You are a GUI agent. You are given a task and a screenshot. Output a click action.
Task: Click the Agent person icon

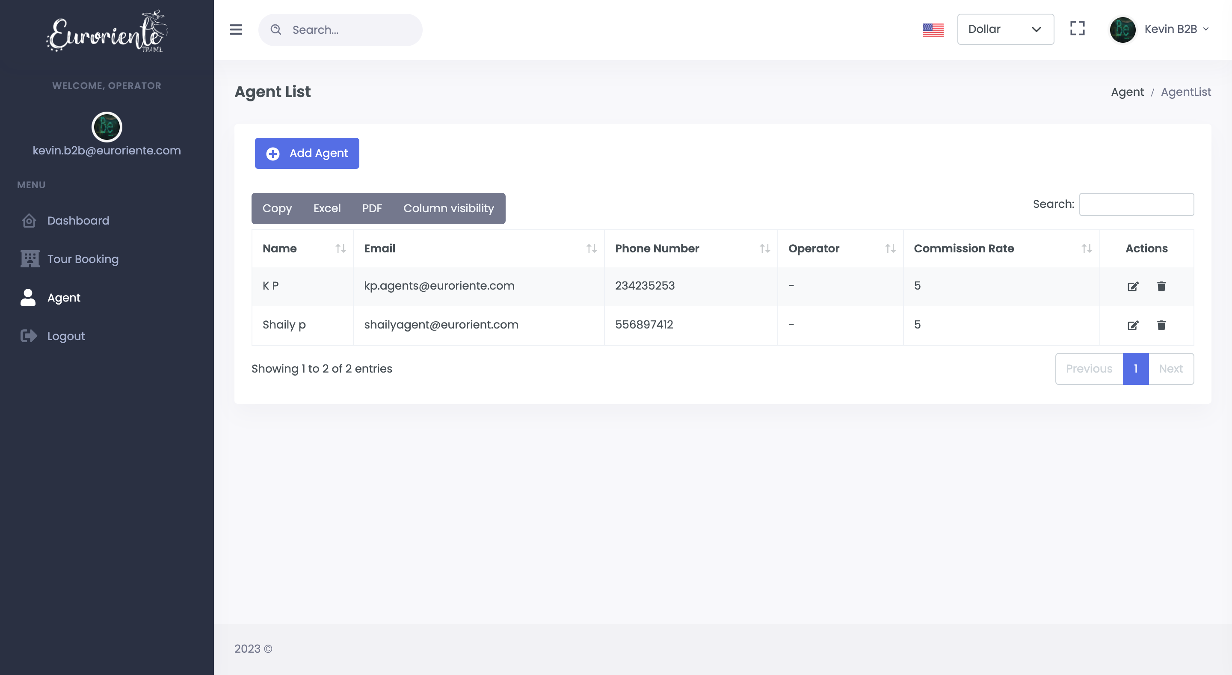28,298
